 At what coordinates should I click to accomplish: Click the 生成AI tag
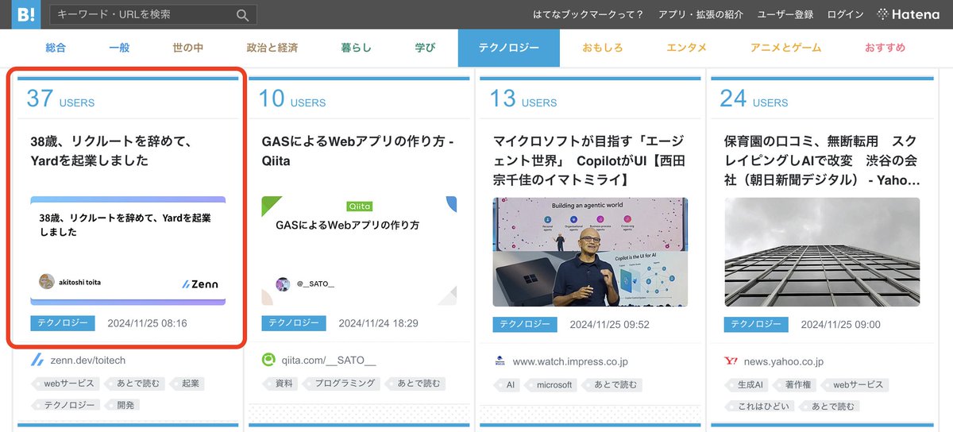click(747, 384)
